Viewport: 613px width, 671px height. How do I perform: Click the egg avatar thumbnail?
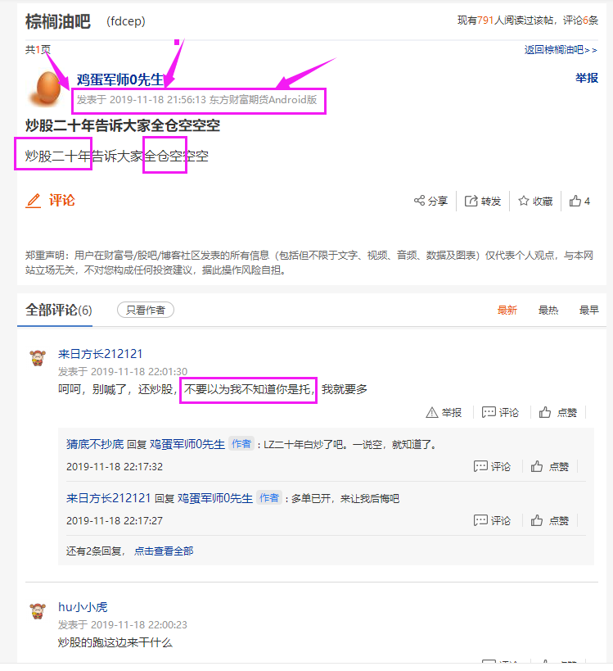[x=47, y=89]
